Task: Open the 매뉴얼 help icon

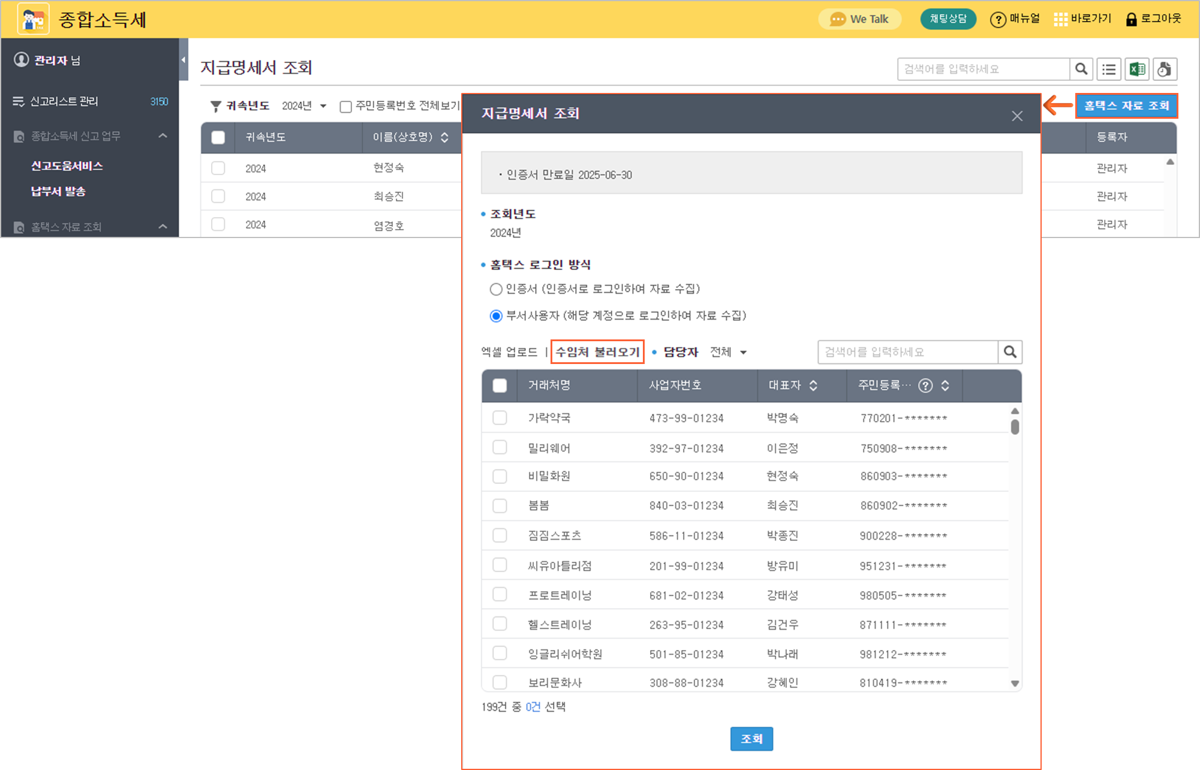Action: 997,20
